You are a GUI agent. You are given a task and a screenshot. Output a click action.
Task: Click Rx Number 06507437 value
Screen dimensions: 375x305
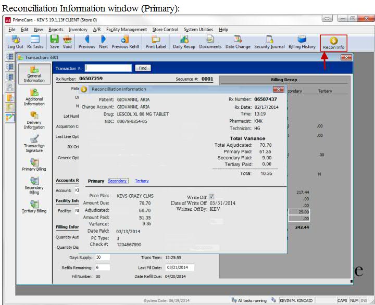[x=266, y=99]
